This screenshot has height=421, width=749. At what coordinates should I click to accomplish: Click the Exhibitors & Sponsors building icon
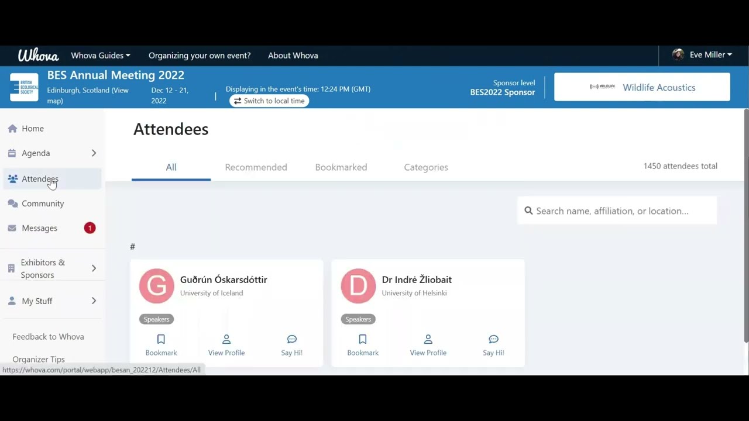point(11,268)
